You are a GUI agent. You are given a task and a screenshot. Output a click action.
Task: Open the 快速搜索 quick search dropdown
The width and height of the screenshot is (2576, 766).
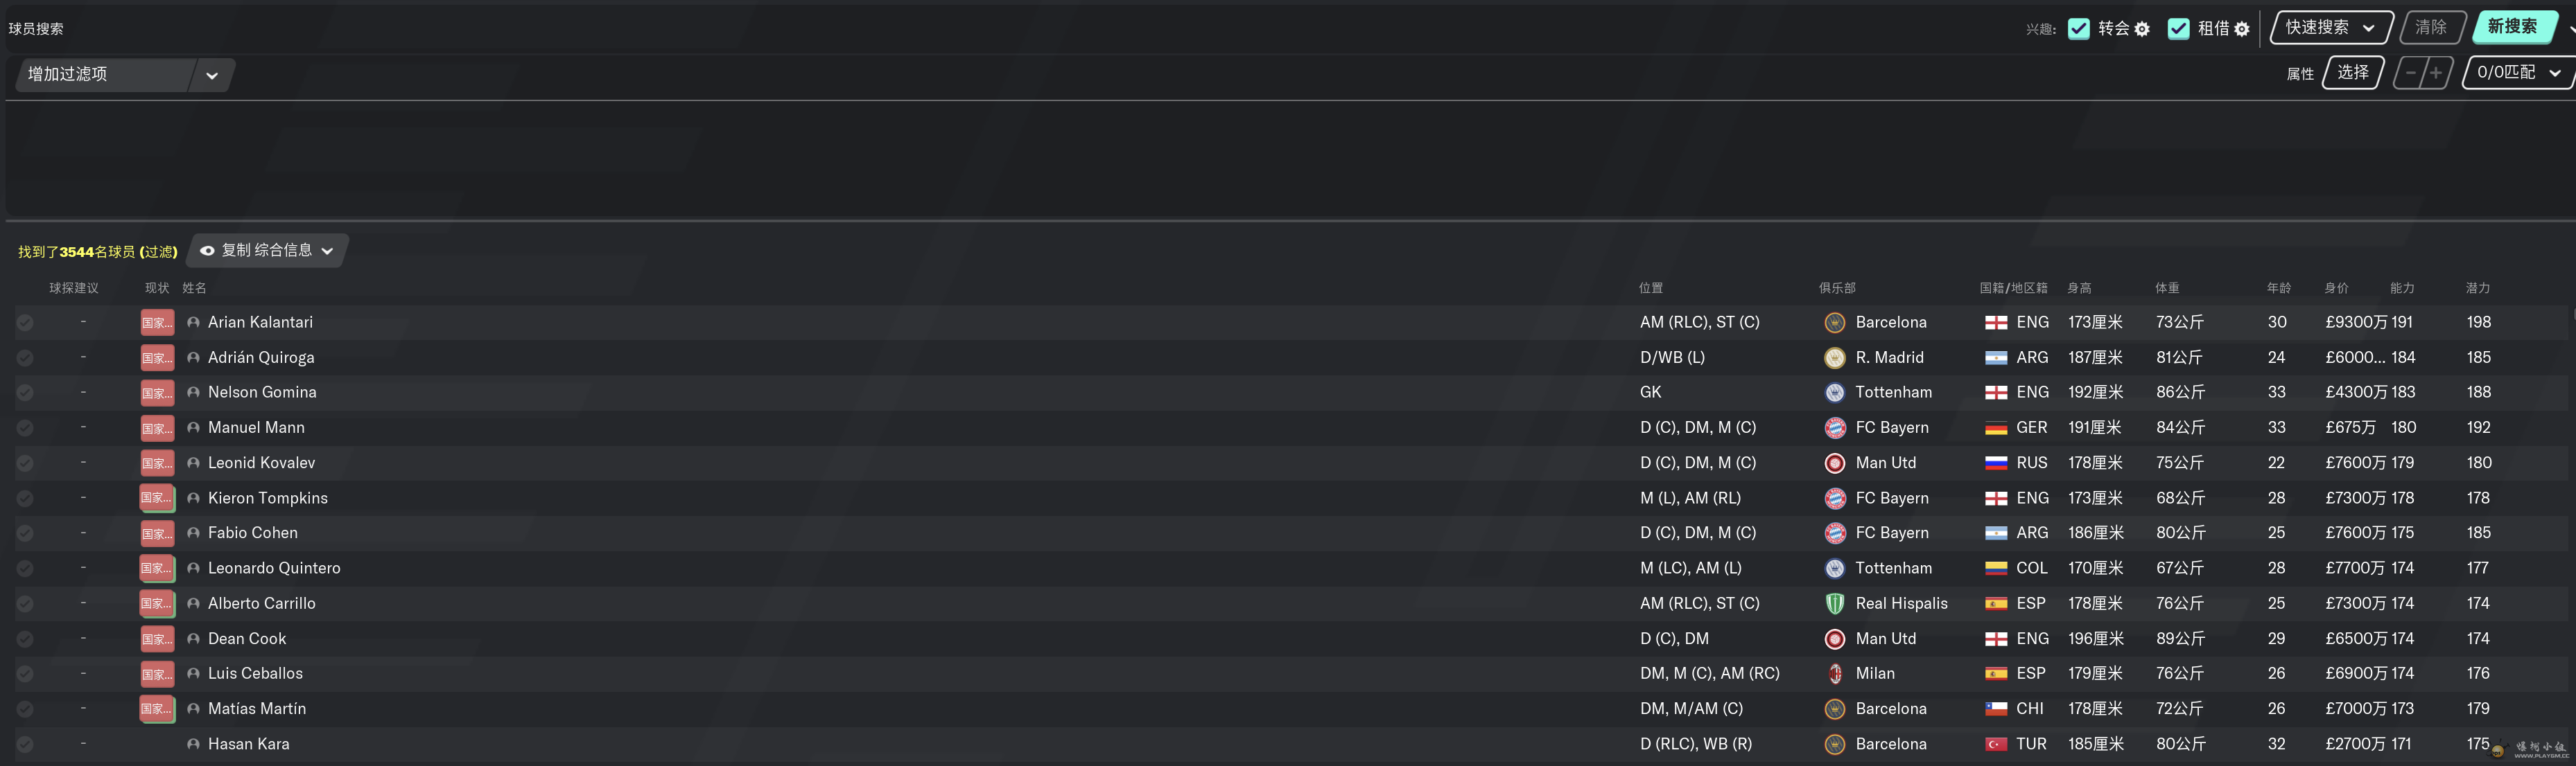[2331, 28]
